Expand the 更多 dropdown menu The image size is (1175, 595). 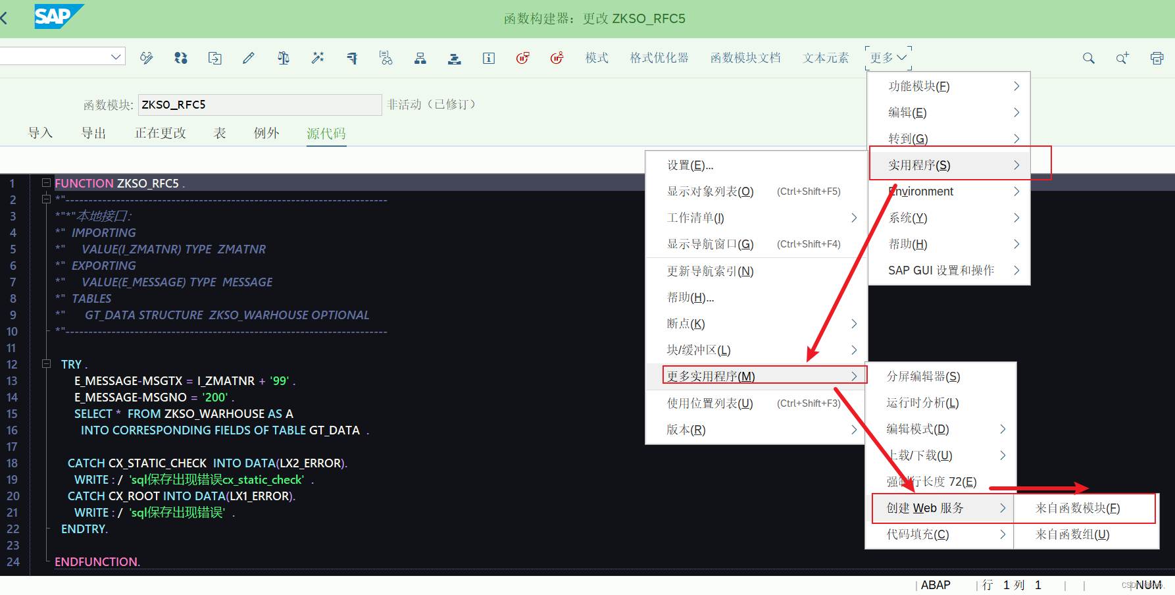click(888, 58)
